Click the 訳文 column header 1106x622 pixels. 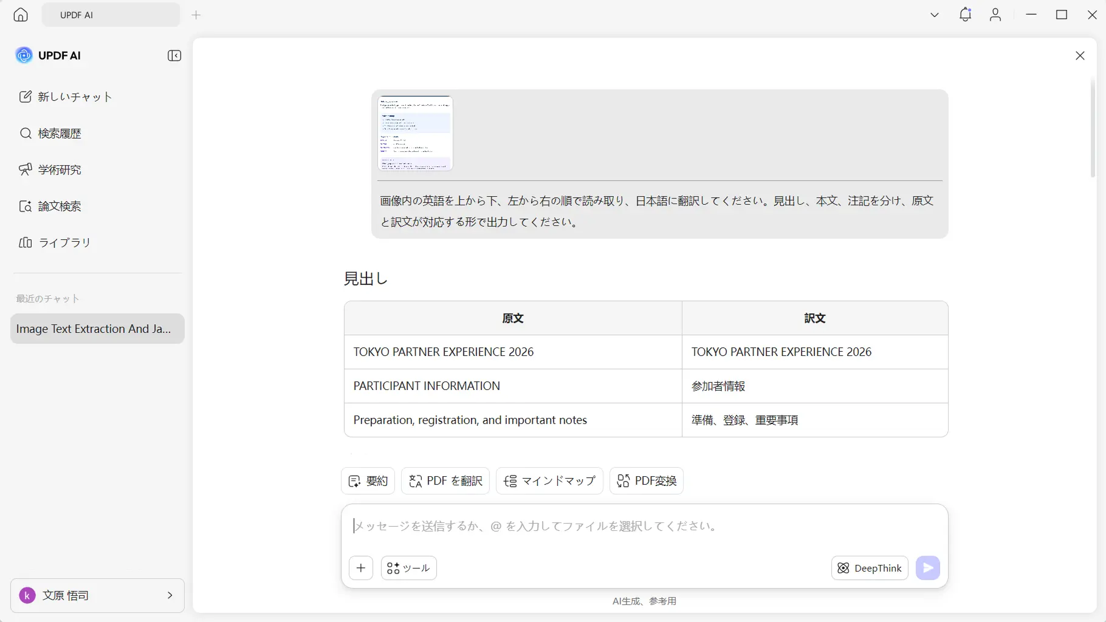(x=815, y=318)
